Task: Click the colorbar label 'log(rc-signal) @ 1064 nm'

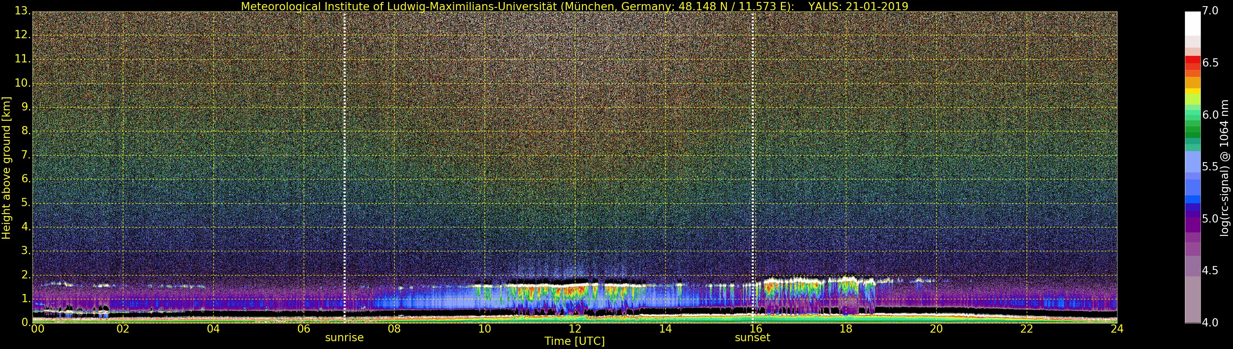Action: pos(1224,168)
